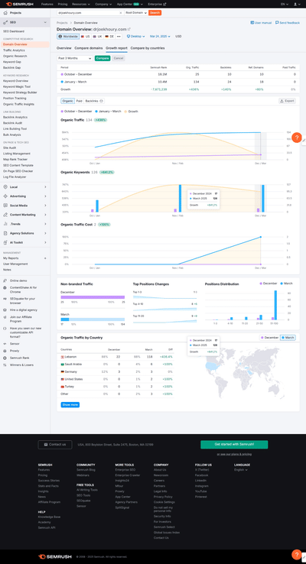Viewport: 306px width, 564px height.
Task: Click the domain search input field
Action: pos(88,12)
